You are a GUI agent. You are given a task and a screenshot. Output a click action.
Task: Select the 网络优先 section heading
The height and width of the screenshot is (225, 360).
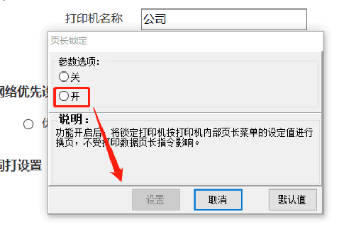[x=24, y=92]
